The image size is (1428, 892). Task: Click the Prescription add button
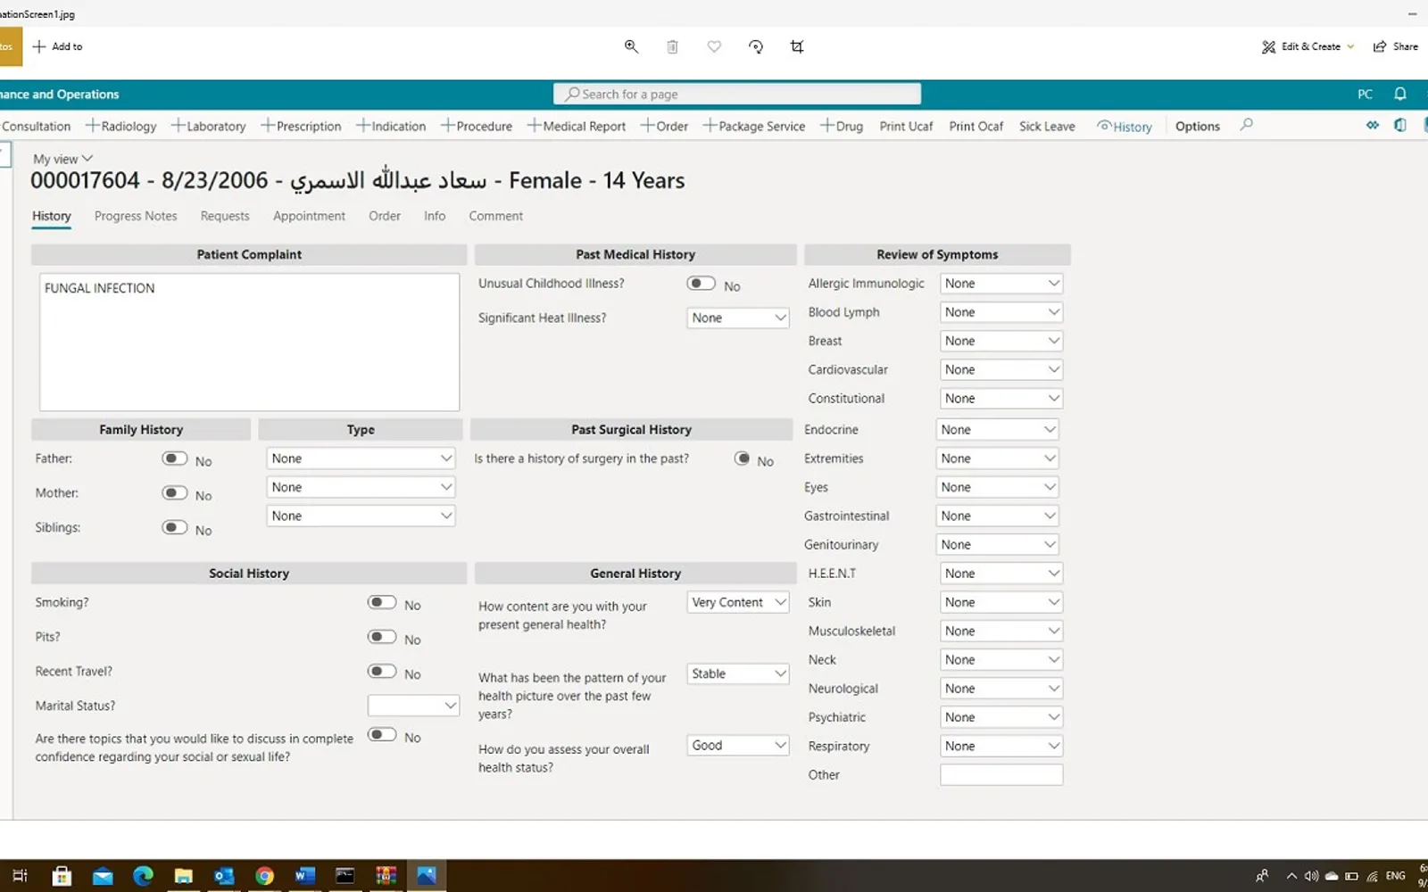[302, 126]
